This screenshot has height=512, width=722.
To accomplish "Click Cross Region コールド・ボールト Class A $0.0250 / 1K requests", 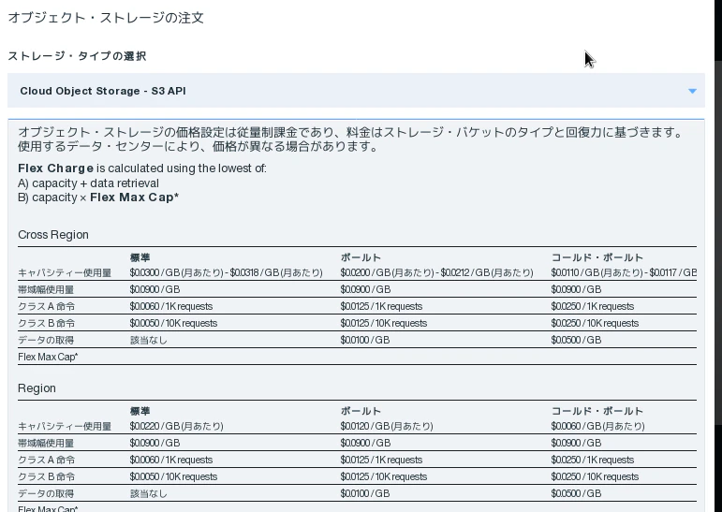I will [593, 306].
